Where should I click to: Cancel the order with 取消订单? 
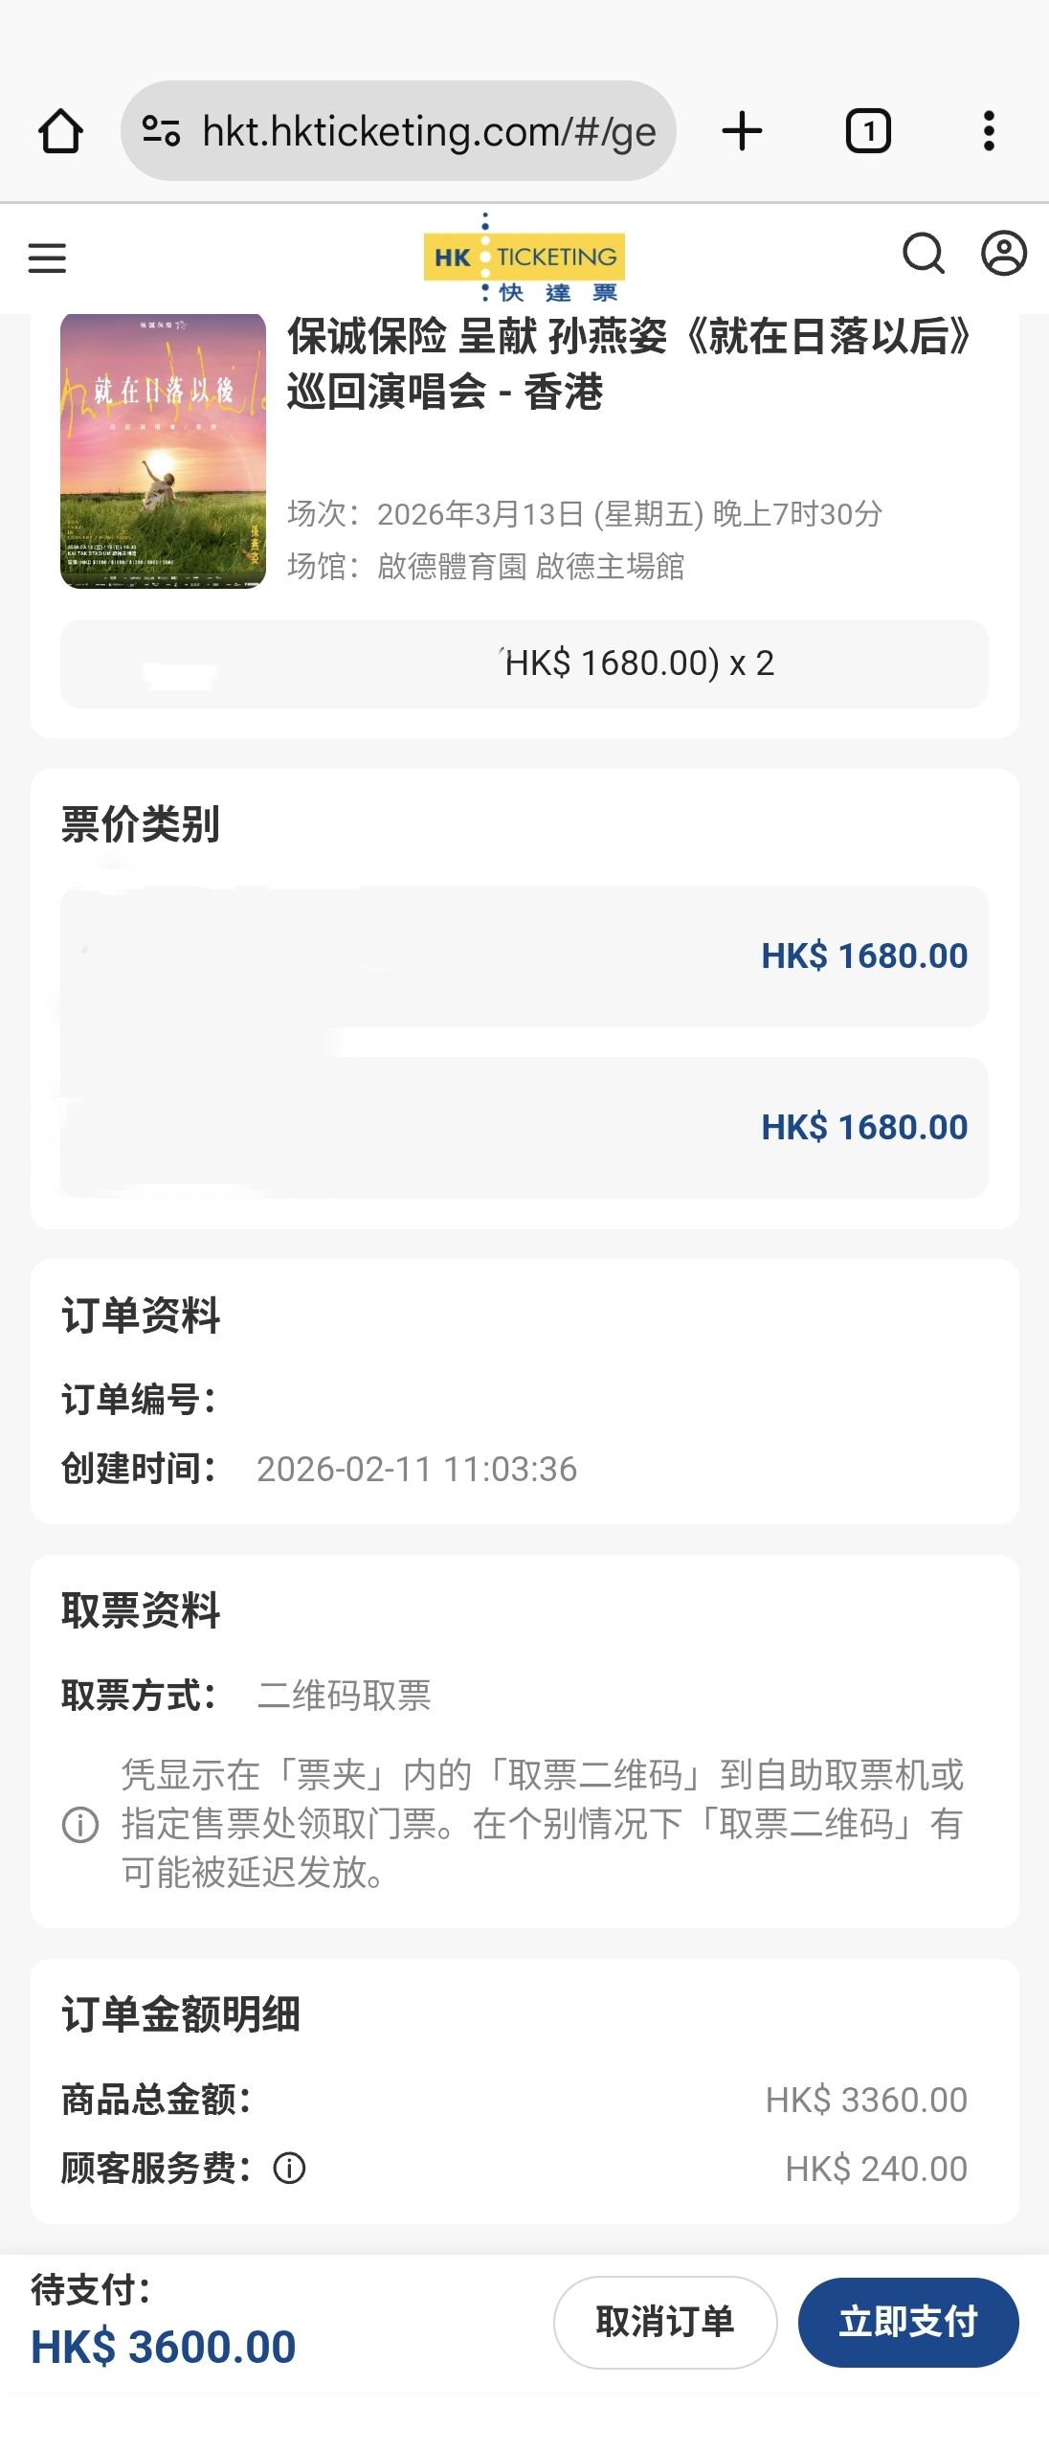pyautogui.click(x=664, y=2322)
